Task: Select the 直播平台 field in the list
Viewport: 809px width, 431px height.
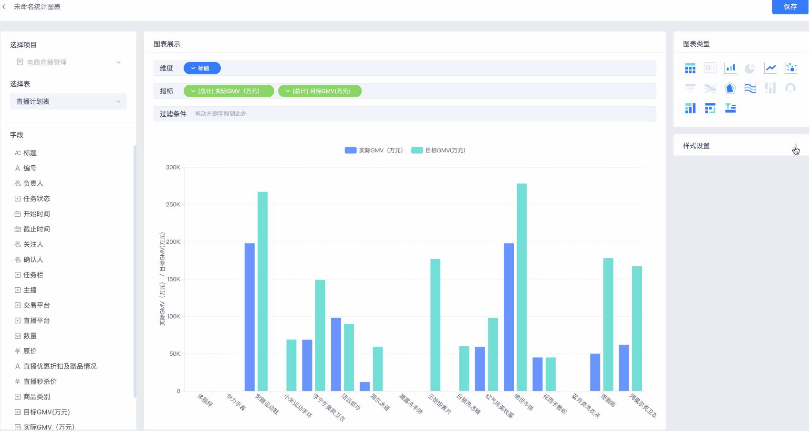Action: tap(36, 321)
